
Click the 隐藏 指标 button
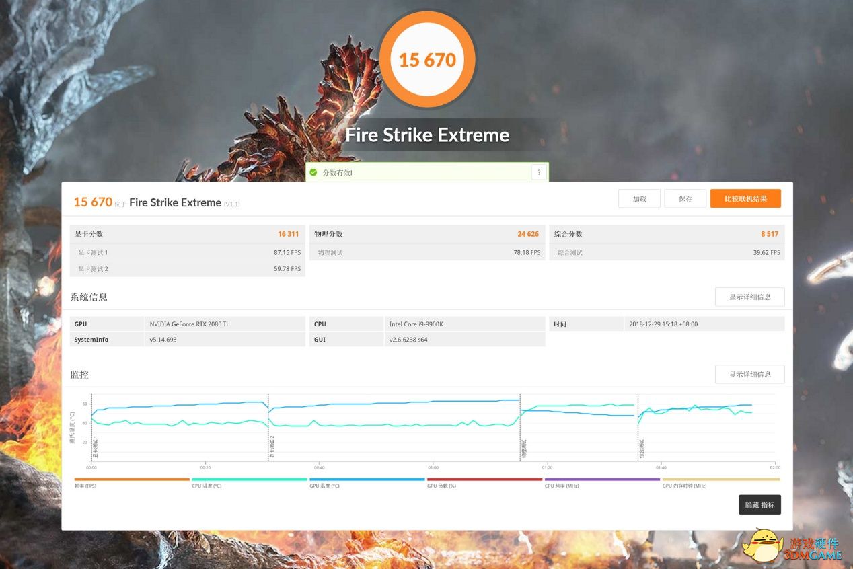(x=759, y=504)
